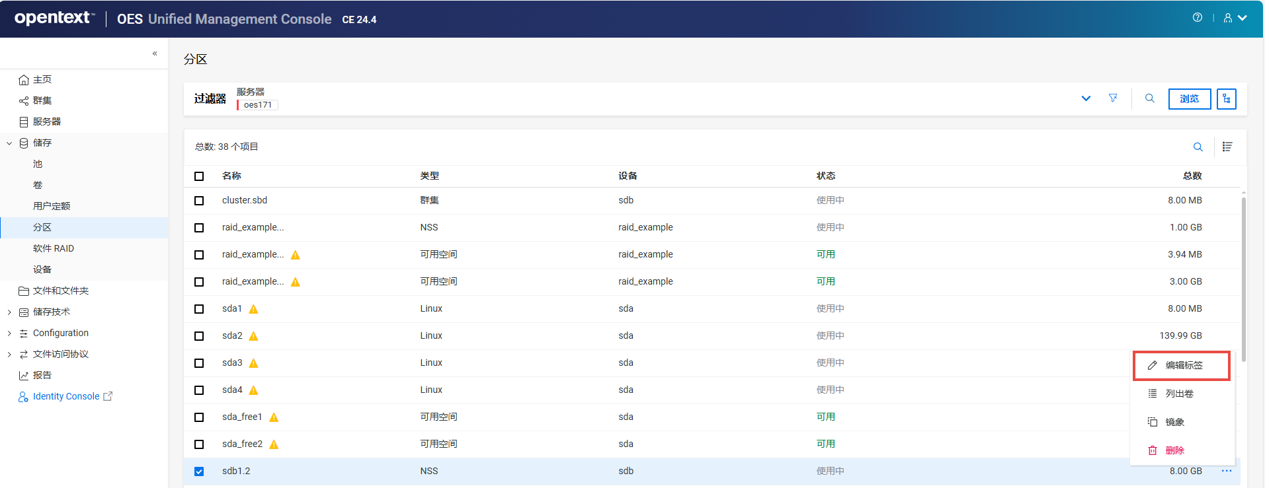Collapse the sidebar with double chevron
The width and height of the screenshot is (1265, 488).
tap(155, 53)
